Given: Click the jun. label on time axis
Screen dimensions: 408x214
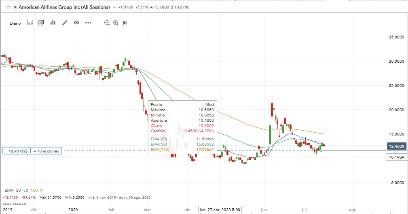Looking at the screenshot, I should pos(264,210).
